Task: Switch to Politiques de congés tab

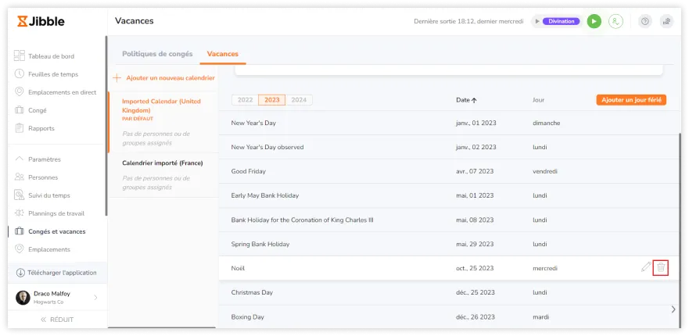Action: (x=157, y=54)
